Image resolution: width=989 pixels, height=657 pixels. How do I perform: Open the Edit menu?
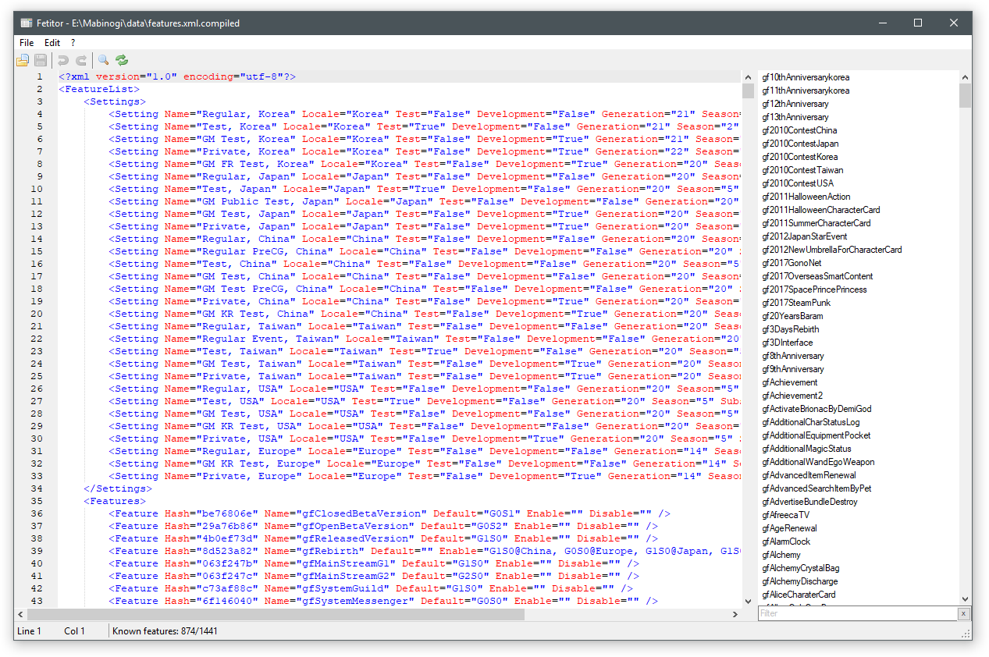(52, 43)
